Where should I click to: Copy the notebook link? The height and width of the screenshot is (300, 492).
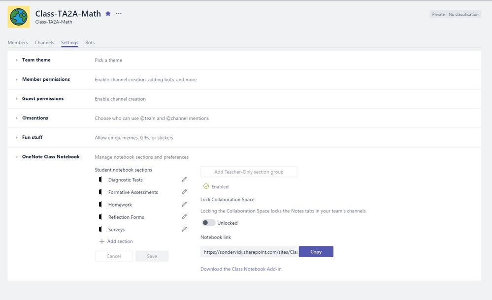[x=316, y=252]
